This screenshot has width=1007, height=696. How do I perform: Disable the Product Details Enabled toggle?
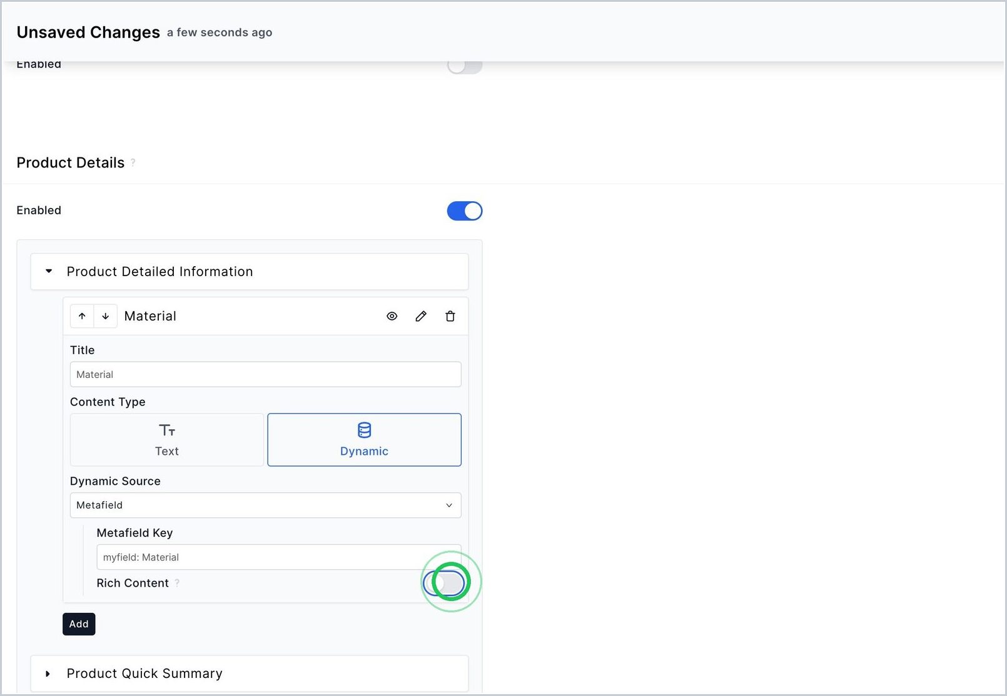(465, 211)
